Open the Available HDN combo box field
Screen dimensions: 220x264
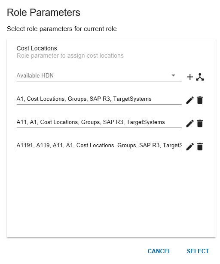pos(99,76)
